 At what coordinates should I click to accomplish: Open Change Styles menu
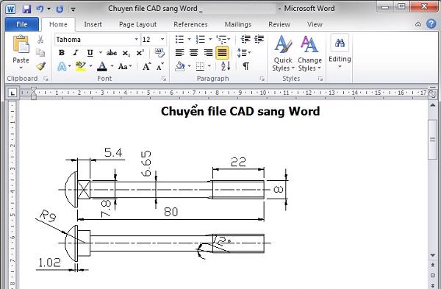click(x=309, y=53)
